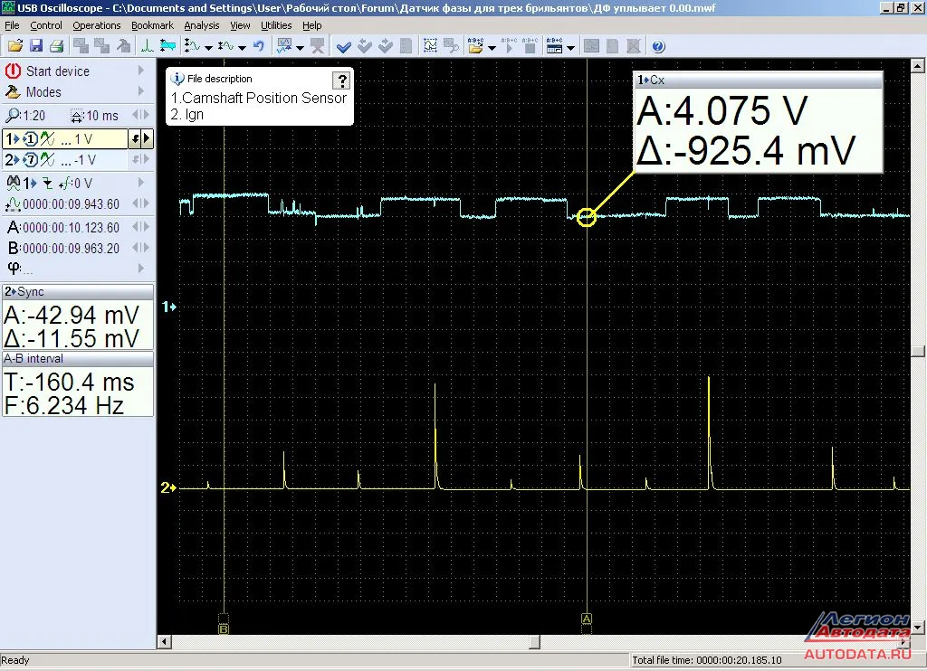
Task: Open dropdown next to vertical scale tool
Action: click(208, 47)
